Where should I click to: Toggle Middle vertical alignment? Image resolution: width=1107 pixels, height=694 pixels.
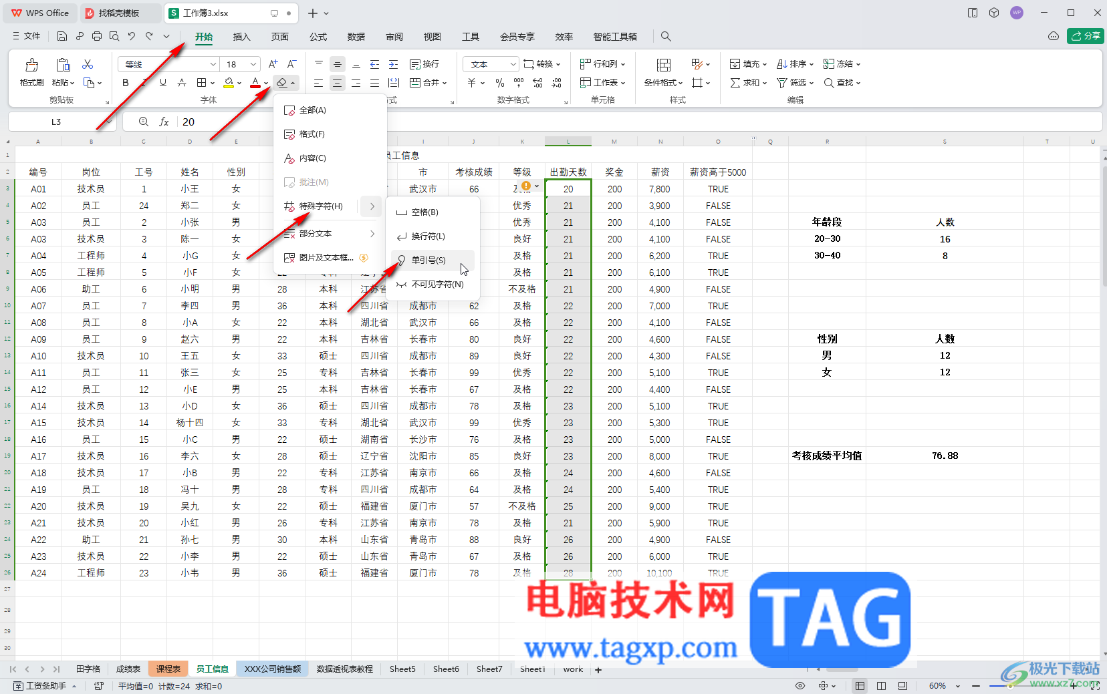click(338, 64)
